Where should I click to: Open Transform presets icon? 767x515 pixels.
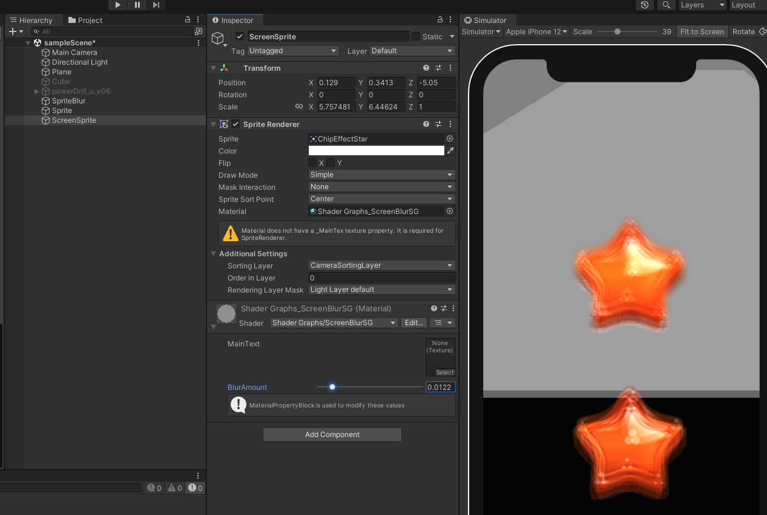(438, 68)
